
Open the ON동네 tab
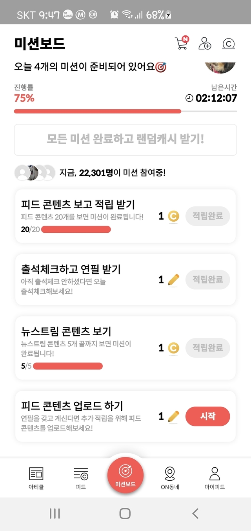coord(170,478)
